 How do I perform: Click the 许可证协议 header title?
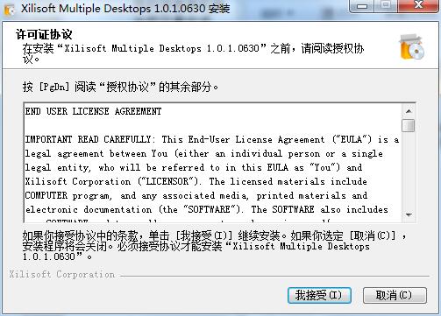44,34
